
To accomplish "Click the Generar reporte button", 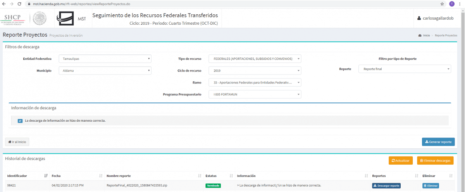I will pos(438,142).
